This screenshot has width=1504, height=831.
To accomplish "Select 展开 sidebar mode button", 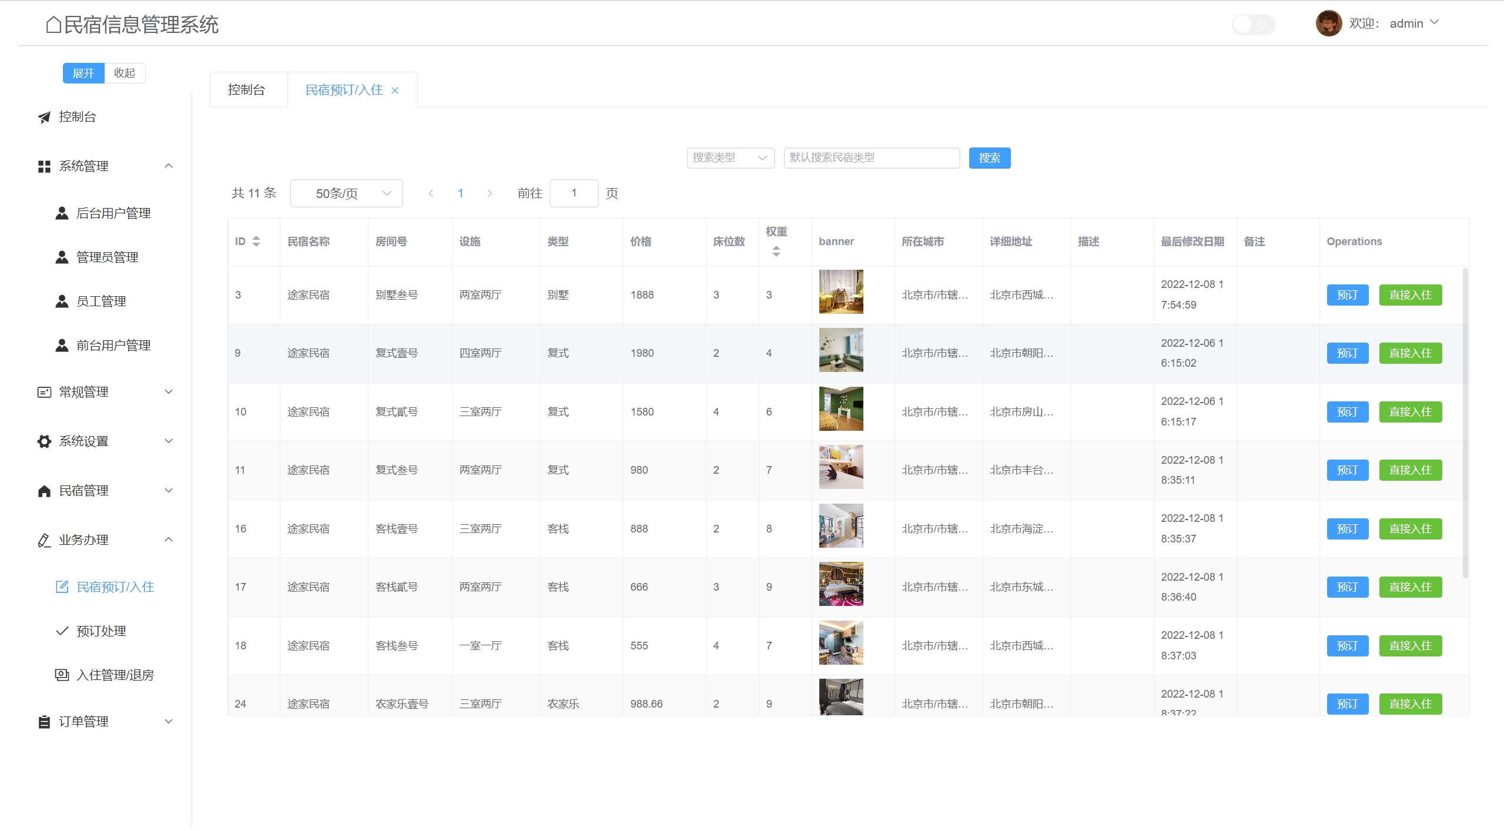I will (83, 73).
